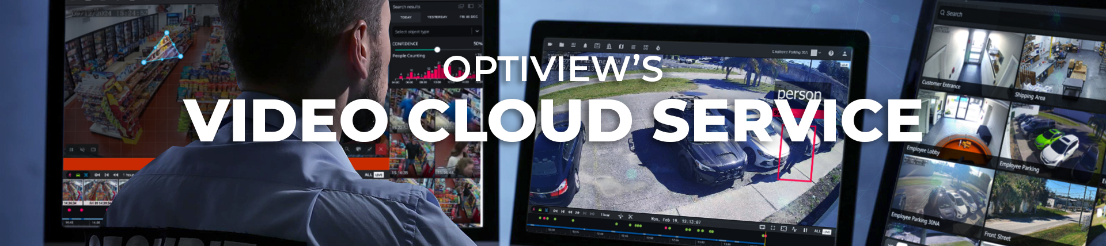The height and width of the screenshot is (246, 1106).
Task: Toggle face detection filter icon on the laptop timeline
Action: click(547, 210)
